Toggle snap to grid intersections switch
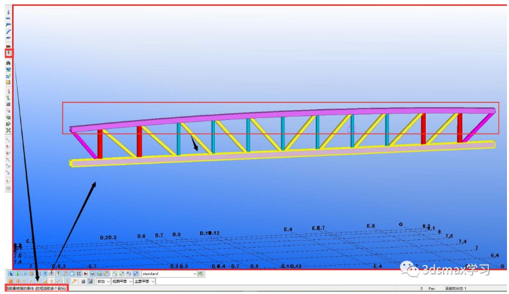 coord(11,281)
